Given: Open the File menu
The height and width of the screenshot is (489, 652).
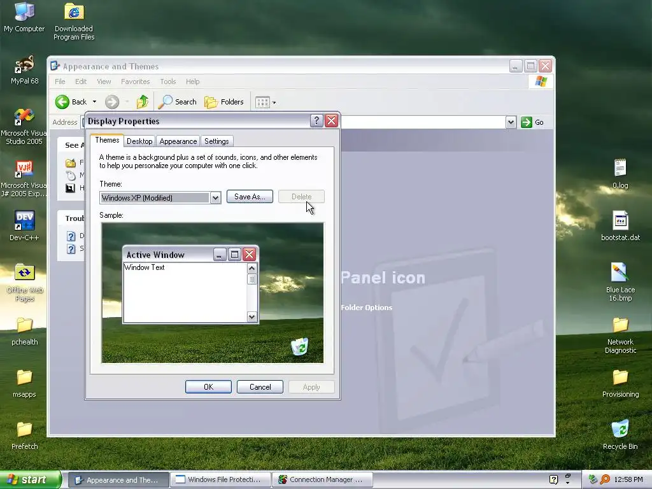Looking at the screenshot, I should 60,81.
